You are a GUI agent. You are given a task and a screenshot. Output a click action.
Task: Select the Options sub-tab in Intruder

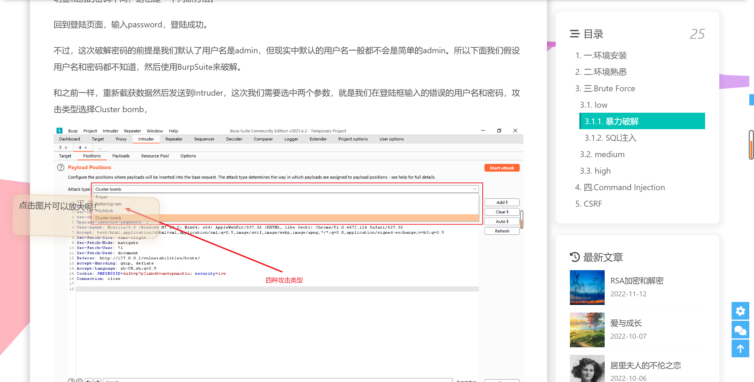tap(188, 156)
